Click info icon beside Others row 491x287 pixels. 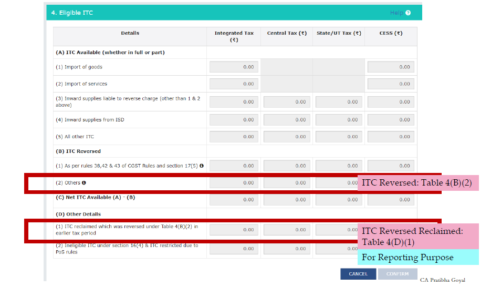tap(84, 183)
